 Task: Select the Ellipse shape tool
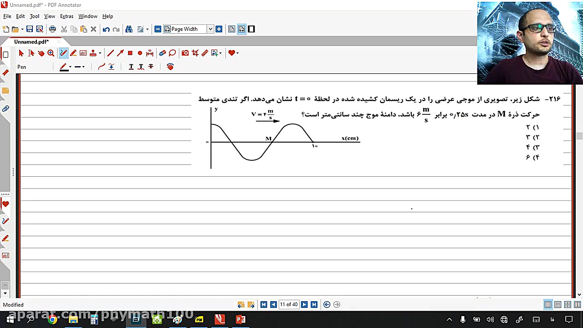[140, 53]
